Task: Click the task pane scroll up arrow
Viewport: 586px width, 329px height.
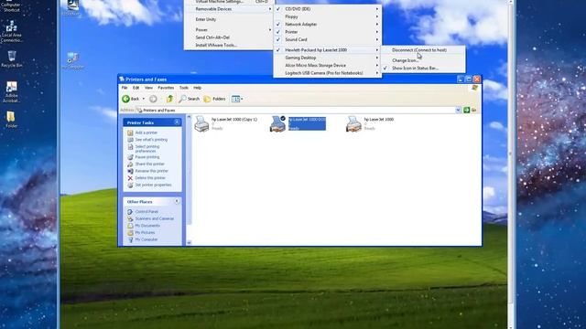Action: [x=189, y=117]
